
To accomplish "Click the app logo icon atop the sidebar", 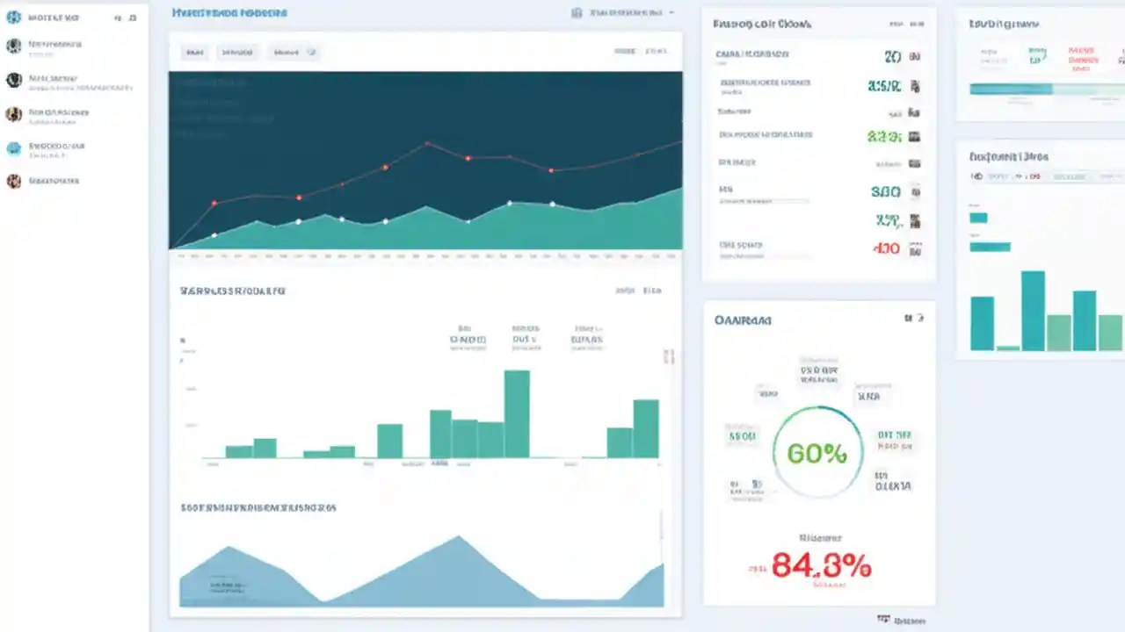I will [14, 17].
